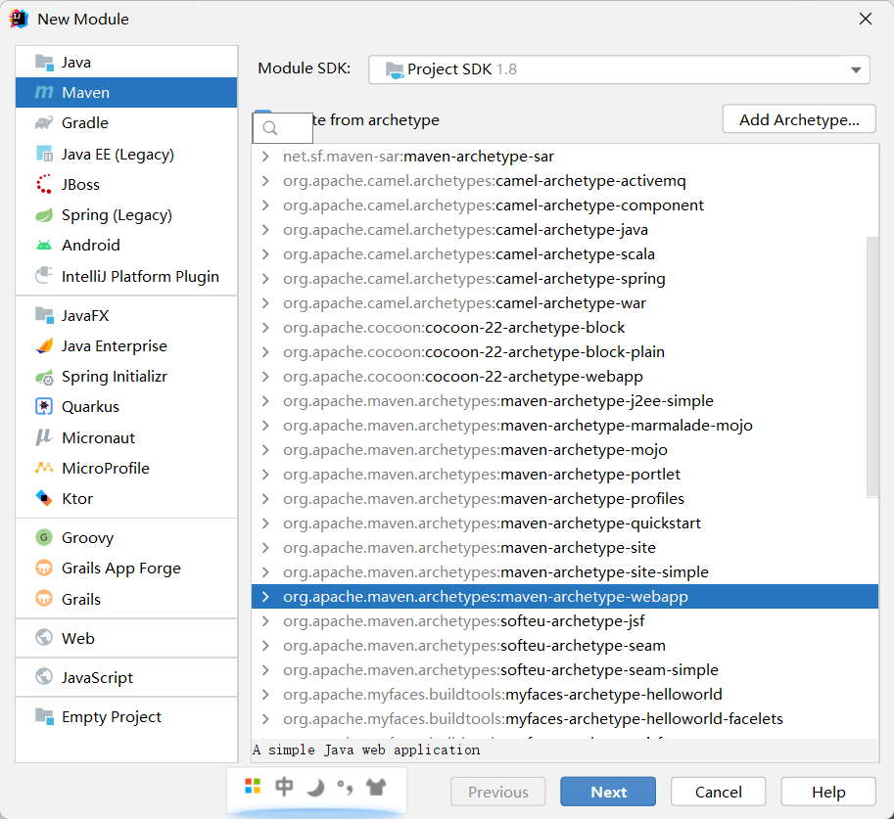Click the Quarkus icon
Screen dimensions: 894x819
[44, 406]
